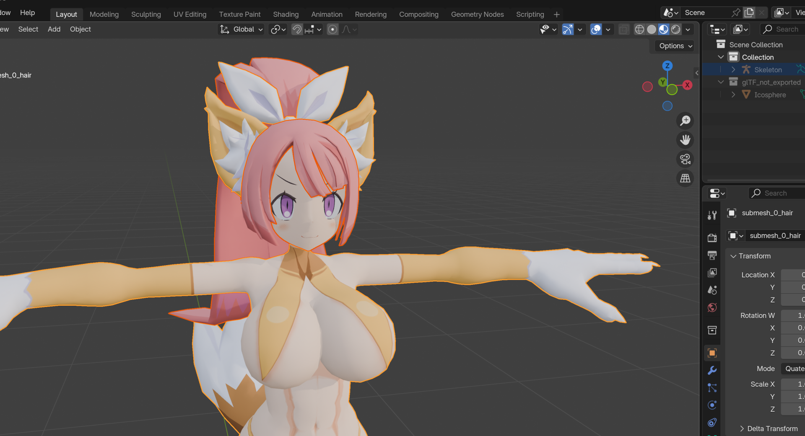Click the zoom magnifier navigation button
The height and width of the screenshot is (436, 805).
(x=685, y=121)
